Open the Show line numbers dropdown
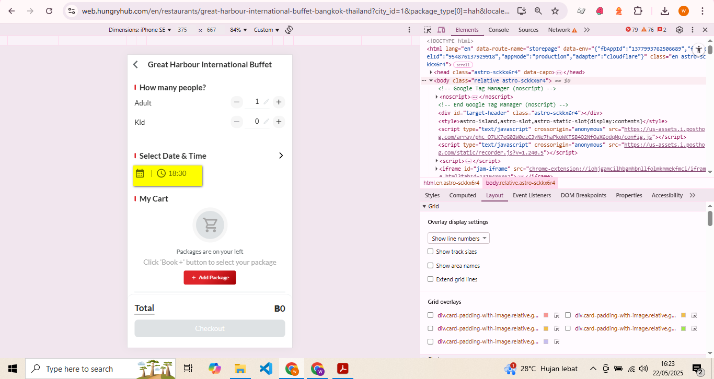 click(458, 239)
